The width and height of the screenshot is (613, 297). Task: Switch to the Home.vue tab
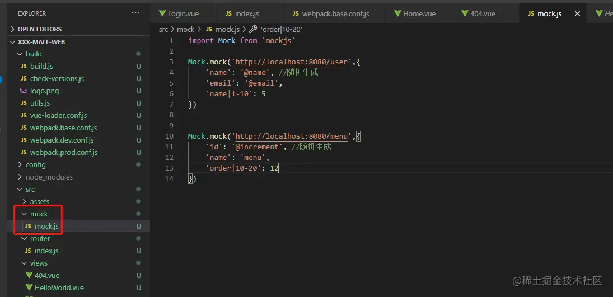tap(418, 13)
